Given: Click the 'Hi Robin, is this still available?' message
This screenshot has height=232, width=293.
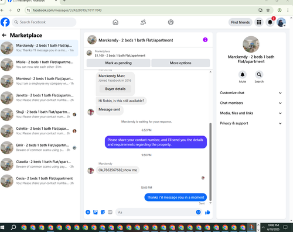Looking at the screenshot, I should [x=121, y=101].
